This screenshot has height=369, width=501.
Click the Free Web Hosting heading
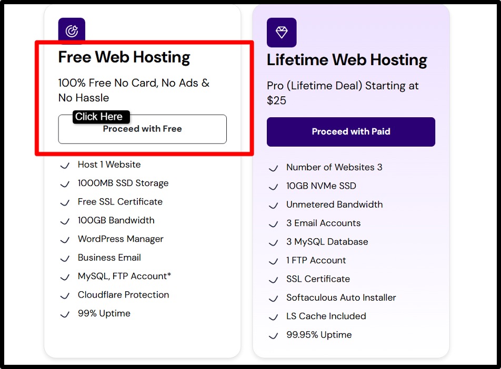tap(124, 57)
